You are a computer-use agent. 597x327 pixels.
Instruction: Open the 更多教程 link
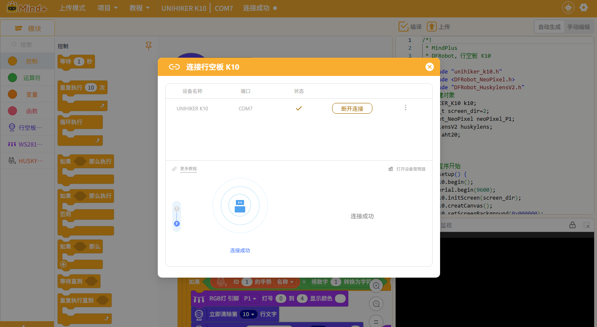[x=188, y=169]
